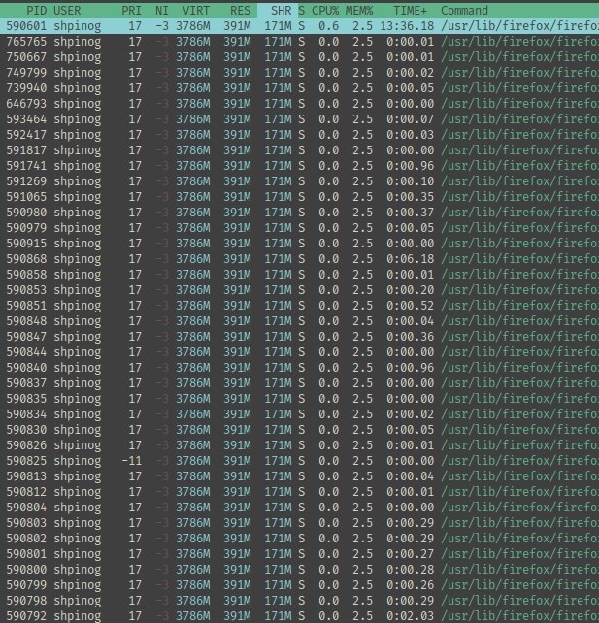The image size is (599, 623).
Task: Select process row with PID 590853
Action: pos(299,289)
